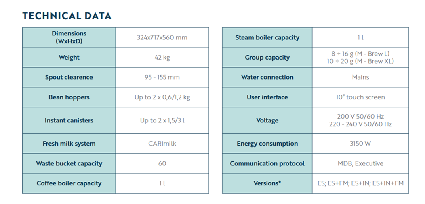Select the Dimensions (WxHxD) label cell

69,37
